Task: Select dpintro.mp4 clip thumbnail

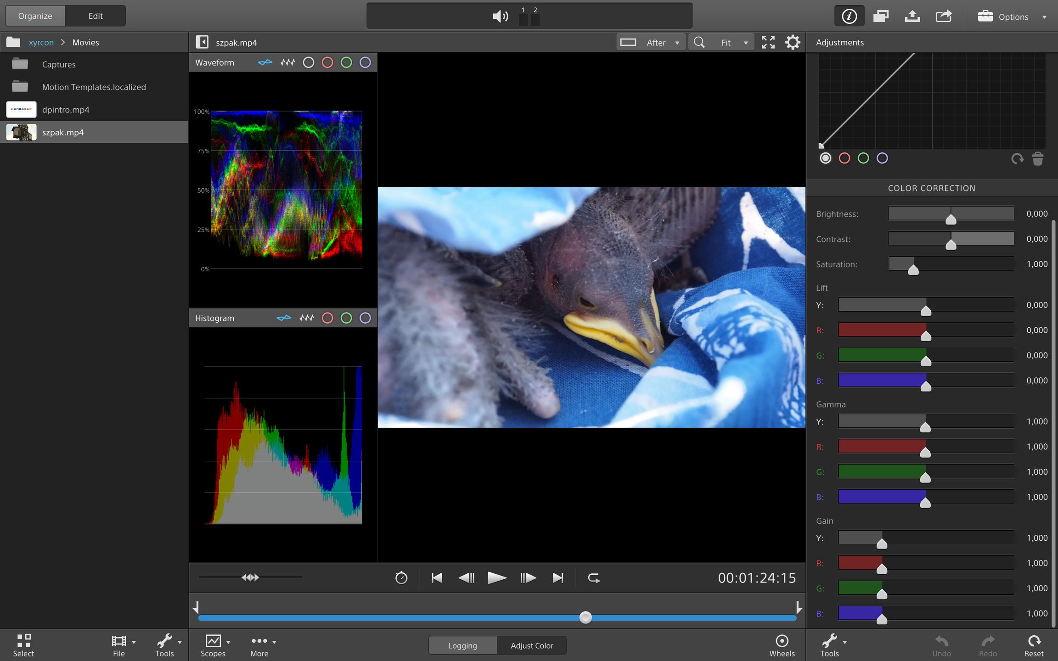Action: (x=21, y=109)
